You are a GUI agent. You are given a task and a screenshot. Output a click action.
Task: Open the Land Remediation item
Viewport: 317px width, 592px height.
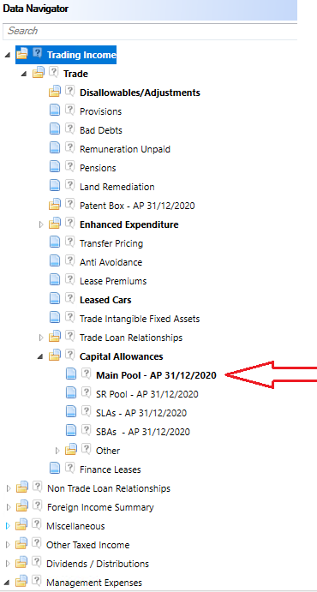point(117,187)
